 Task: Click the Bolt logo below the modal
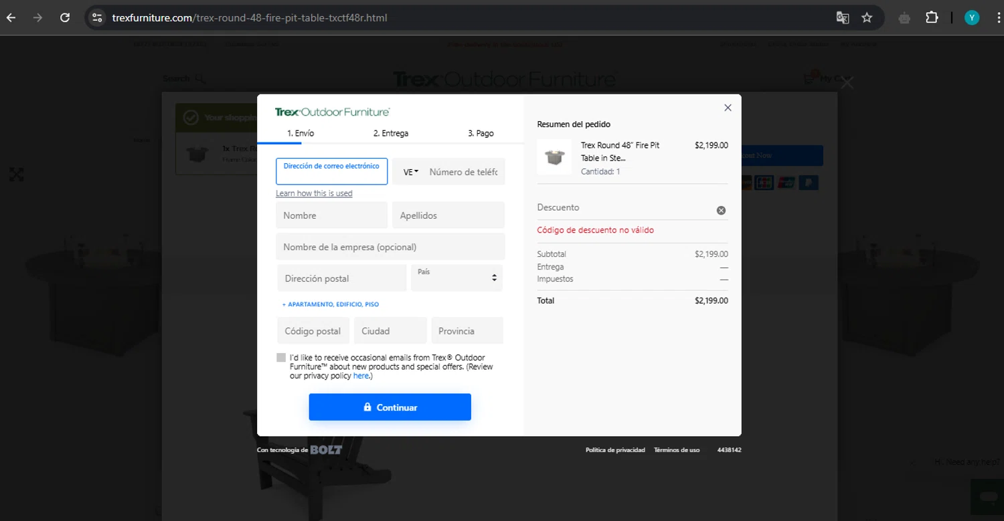coord(326,450)
